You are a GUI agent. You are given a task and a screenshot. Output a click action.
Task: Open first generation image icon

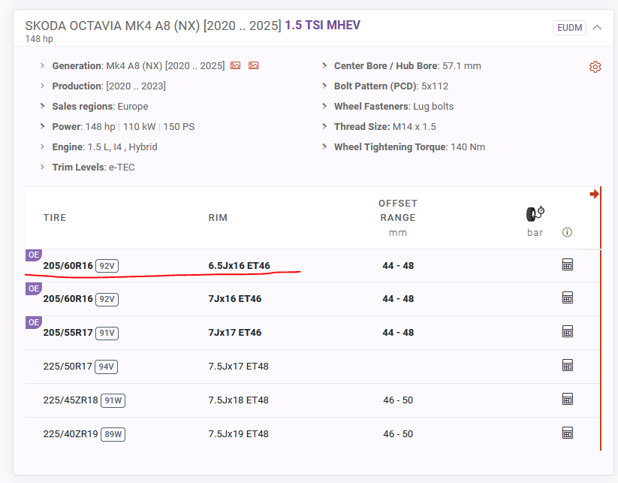click(235, 65)
